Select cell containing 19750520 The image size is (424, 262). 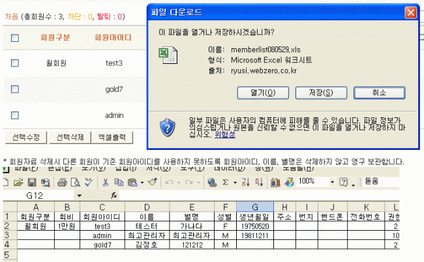point(255,226)
